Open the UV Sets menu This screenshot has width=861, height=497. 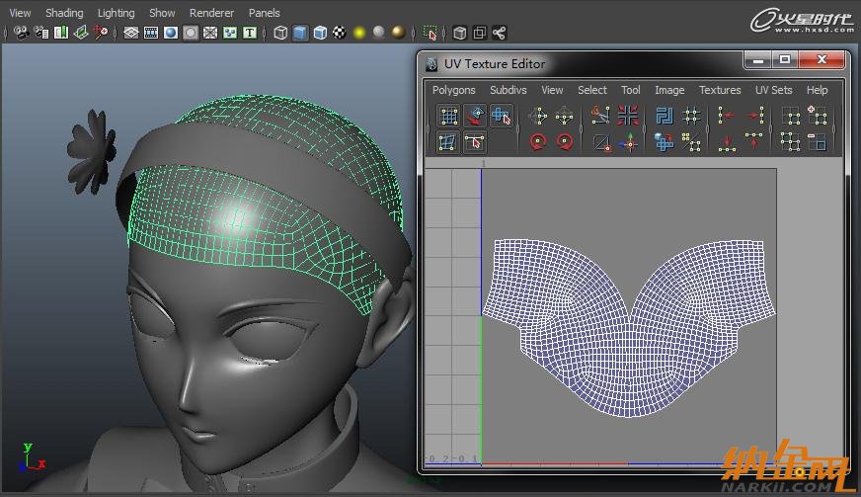point(773,90)
